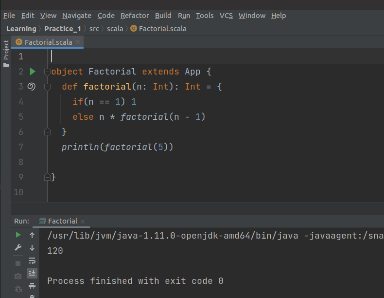Image resolution: width=384 pixels, height=298 pixels.
Task: Click the Practice_1 breadcrumb
Action: [63, 29]
